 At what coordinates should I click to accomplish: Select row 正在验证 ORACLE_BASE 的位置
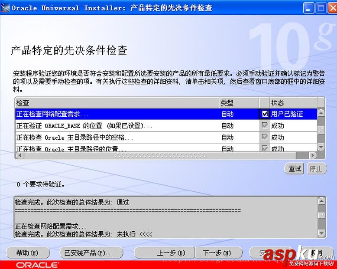pyautogui.click(x=166, y=125)
